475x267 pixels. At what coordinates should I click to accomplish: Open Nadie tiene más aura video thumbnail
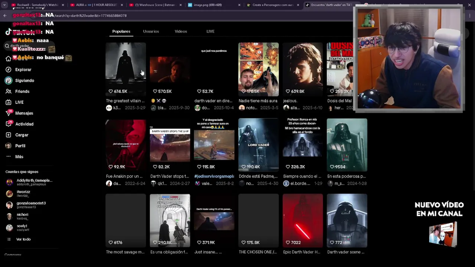258,69
